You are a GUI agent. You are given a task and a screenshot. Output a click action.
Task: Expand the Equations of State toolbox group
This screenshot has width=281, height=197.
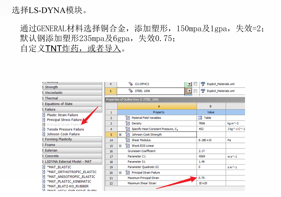point(43,104)
